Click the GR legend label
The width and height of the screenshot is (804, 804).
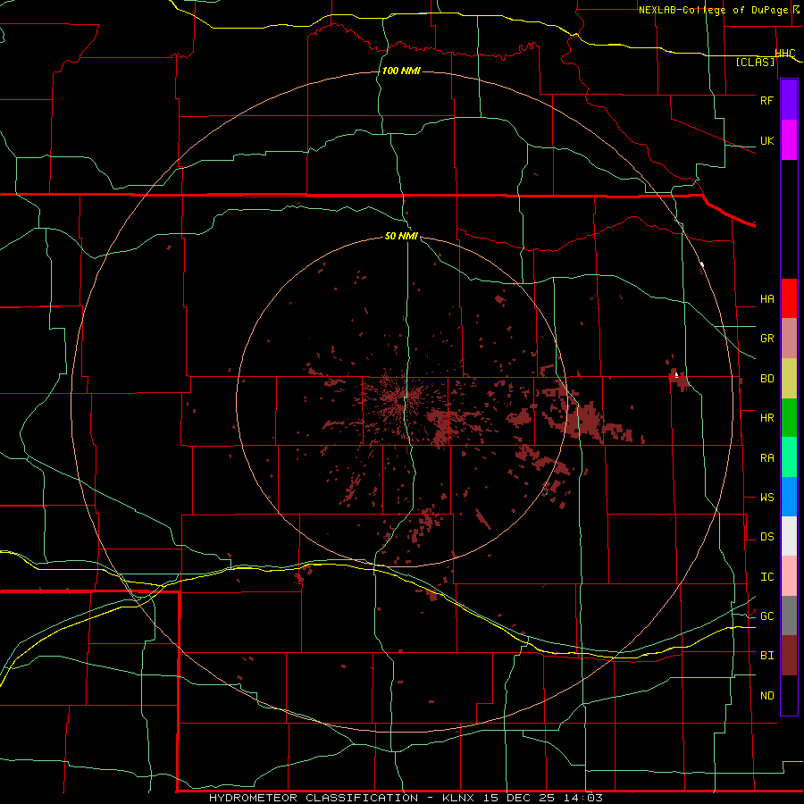[x=766, y=339]
